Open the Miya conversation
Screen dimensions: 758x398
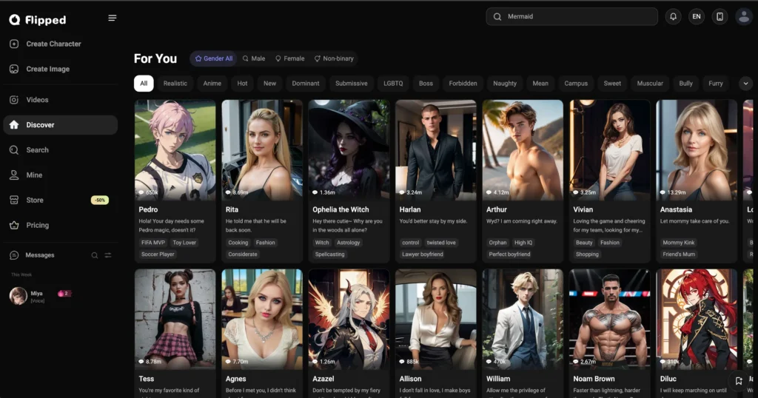pos(61,296)
